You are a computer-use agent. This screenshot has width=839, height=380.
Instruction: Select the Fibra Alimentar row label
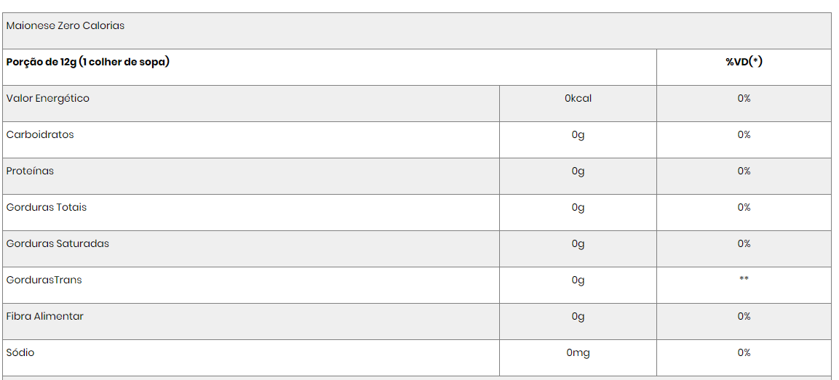[45, 316]
